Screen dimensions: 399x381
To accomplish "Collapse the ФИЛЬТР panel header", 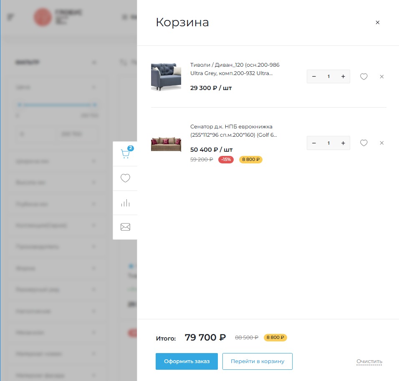I will pos(94,62).
